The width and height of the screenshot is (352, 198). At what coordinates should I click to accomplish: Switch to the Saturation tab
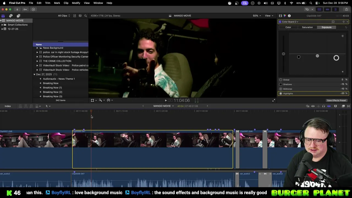click(307, 27)
